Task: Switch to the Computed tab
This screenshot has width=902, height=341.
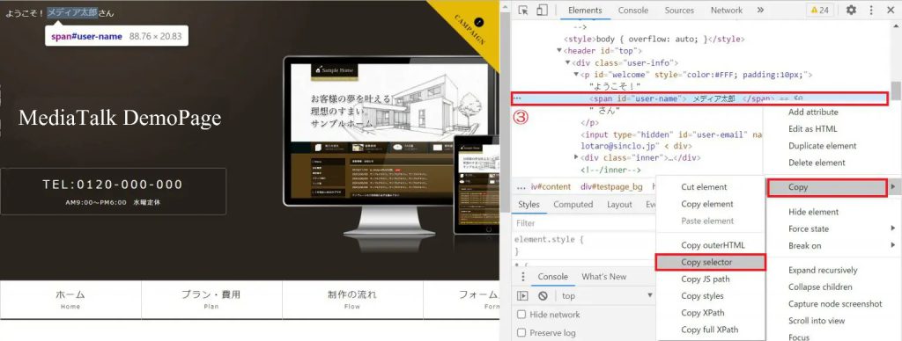Action: [x=573, y=205]
